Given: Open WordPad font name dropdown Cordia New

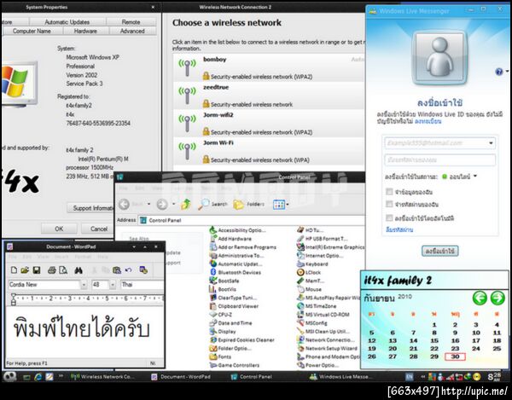Looking at the screenshot, I should pyautogui.click(x=84, y=285).
